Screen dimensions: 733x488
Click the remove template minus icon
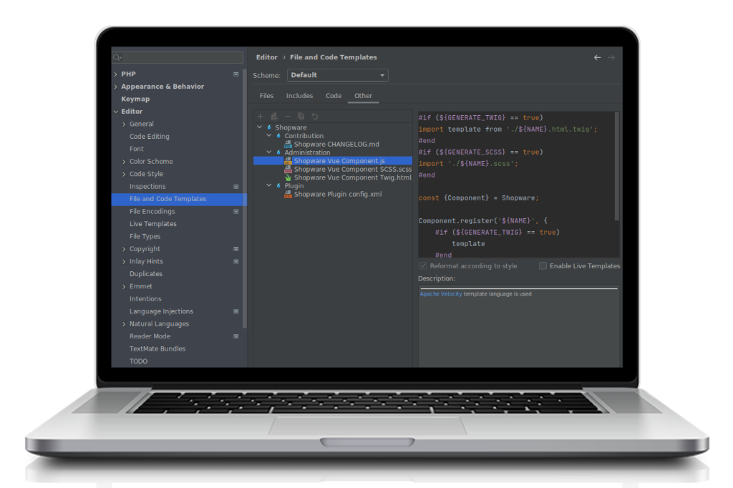[x=288, y=117]
